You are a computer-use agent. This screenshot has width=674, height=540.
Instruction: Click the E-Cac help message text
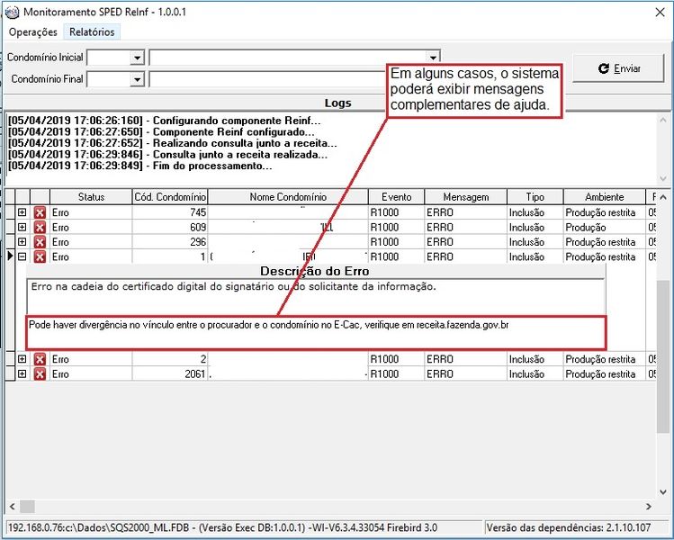coord(269,325)
